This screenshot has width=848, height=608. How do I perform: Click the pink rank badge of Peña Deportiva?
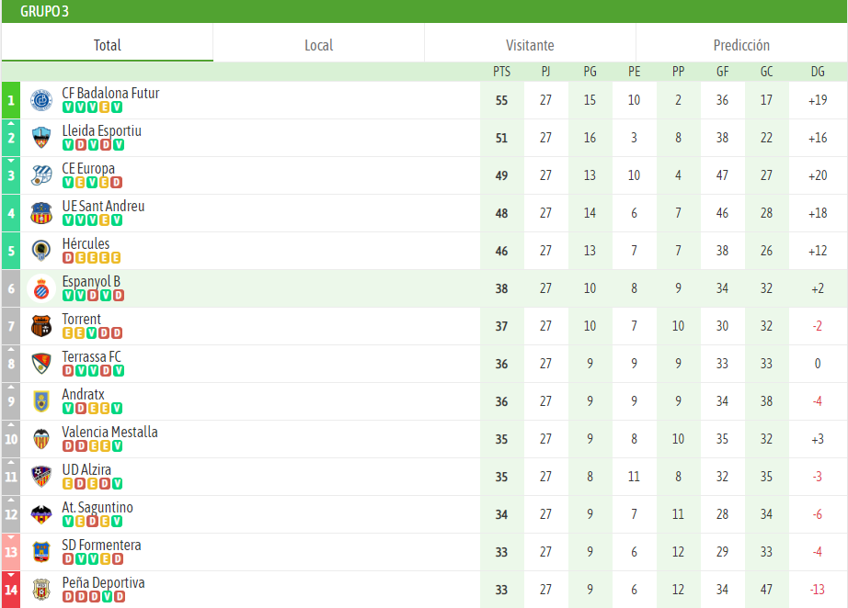point(10,590)
